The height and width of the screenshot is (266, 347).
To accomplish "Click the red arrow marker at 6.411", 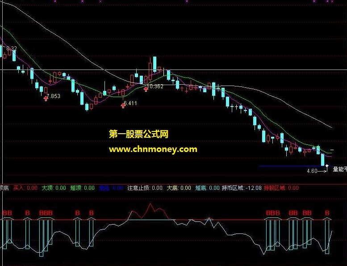I will click(x=123, y=105).
